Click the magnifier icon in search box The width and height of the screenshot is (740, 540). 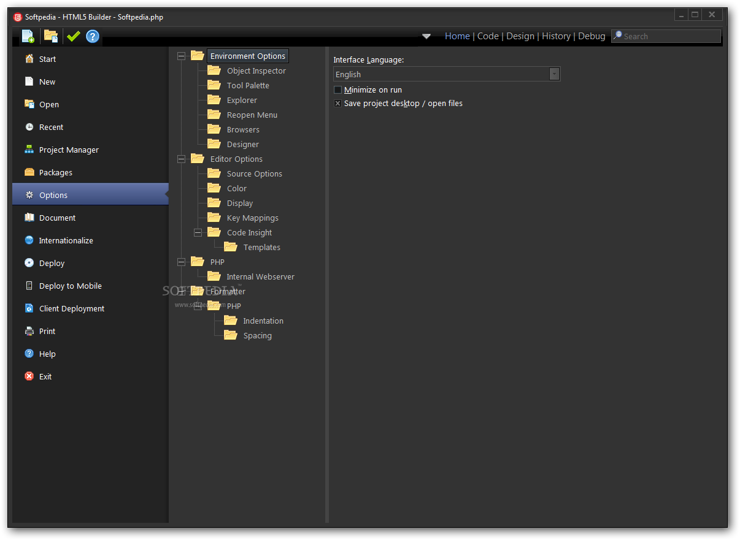click(618, 36)
